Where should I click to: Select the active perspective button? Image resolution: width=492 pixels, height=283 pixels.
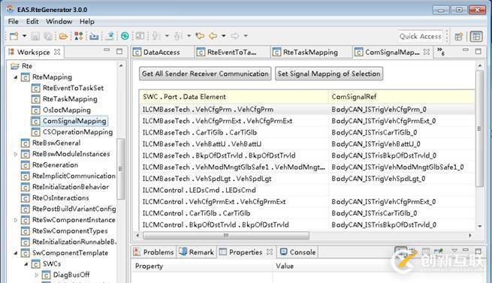pyautogui.click(x=476, y=36)
